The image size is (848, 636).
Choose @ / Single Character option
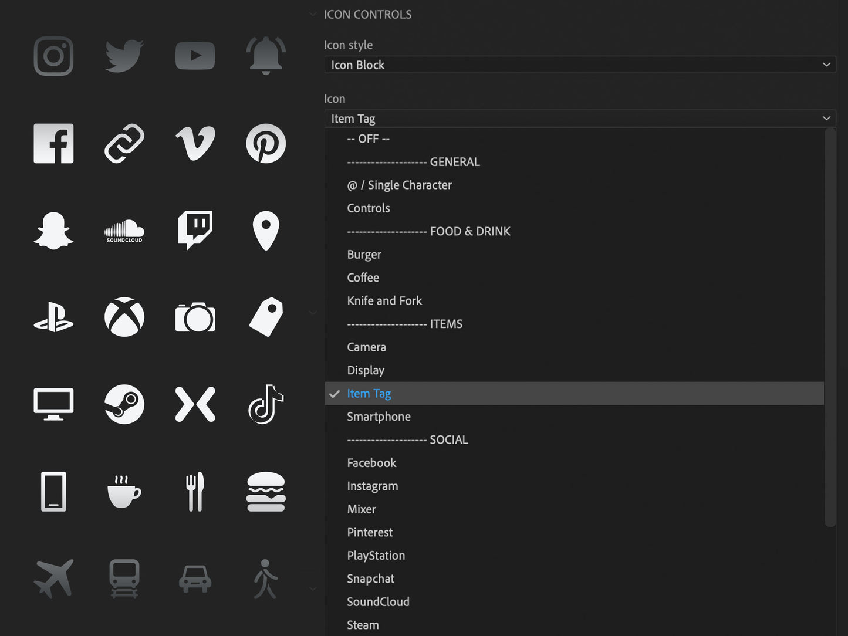[x=399, y=185]
